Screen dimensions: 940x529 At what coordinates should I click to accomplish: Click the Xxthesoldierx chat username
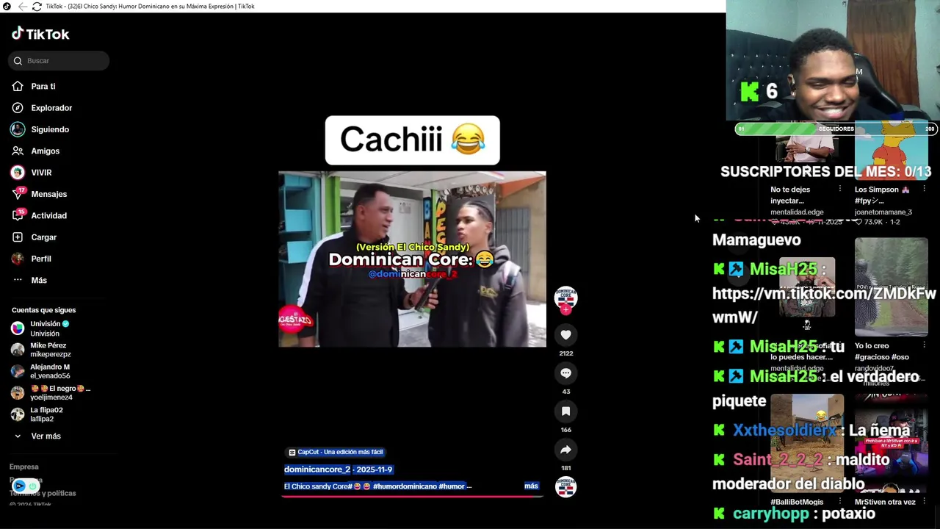784,431
